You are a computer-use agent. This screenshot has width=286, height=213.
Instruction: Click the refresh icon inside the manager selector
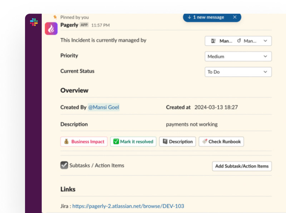(x=239, y=41)
